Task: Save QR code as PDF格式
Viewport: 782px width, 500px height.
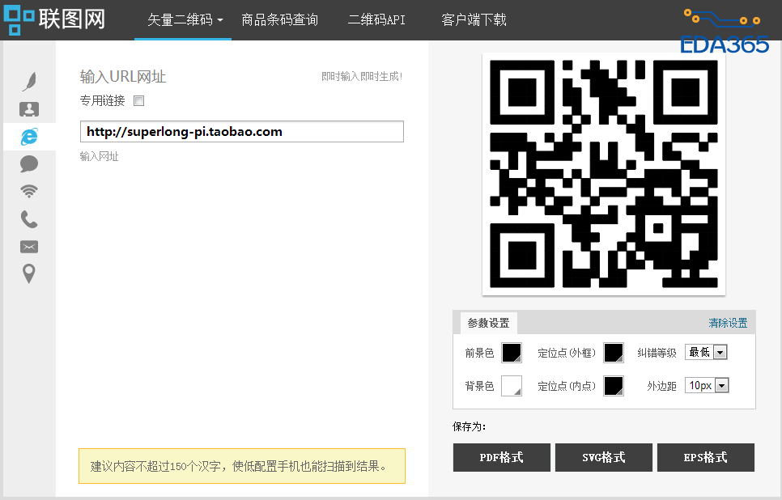Action: point(502,457)
